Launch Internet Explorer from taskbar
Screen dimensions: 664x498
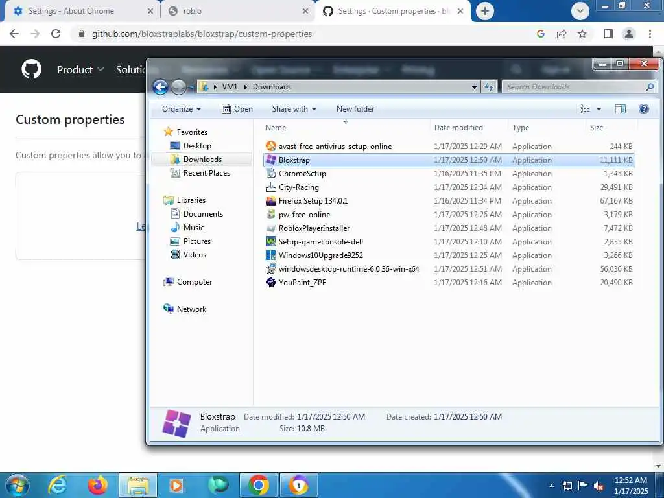pos(58,485)
